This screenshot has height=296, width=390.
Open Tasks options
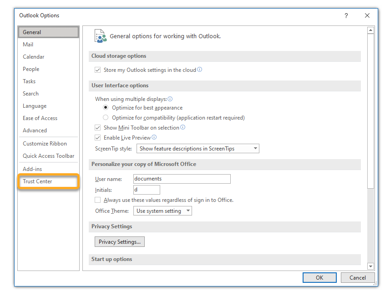(x=49, y=81)
